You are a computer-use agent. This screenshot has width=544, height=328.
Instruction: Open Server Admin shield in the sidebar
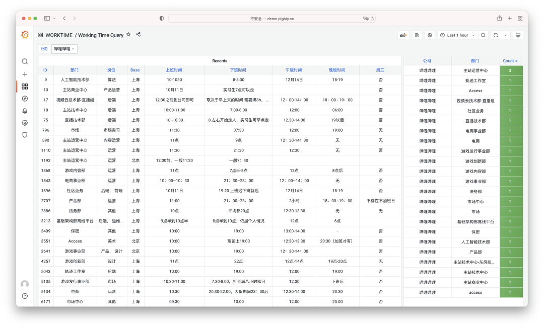point(25,135)
